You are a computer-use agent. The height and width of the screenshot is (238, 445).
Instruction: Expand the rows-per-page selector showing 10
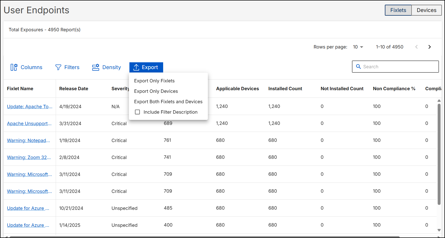pyautogui.click(x=358, y=47)
